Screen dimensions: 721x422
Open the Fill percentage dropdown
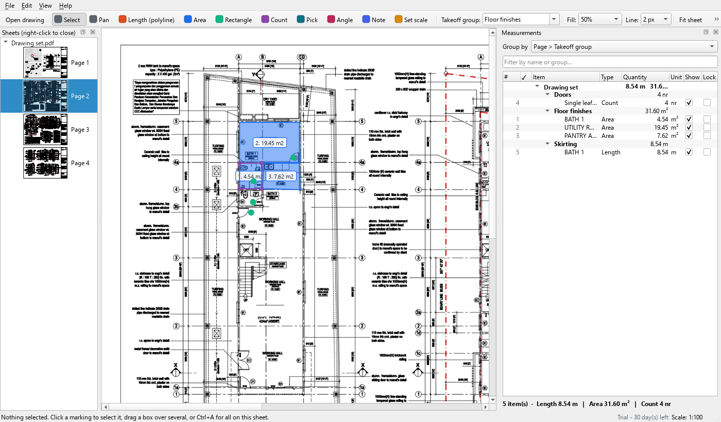click(600, 20)
